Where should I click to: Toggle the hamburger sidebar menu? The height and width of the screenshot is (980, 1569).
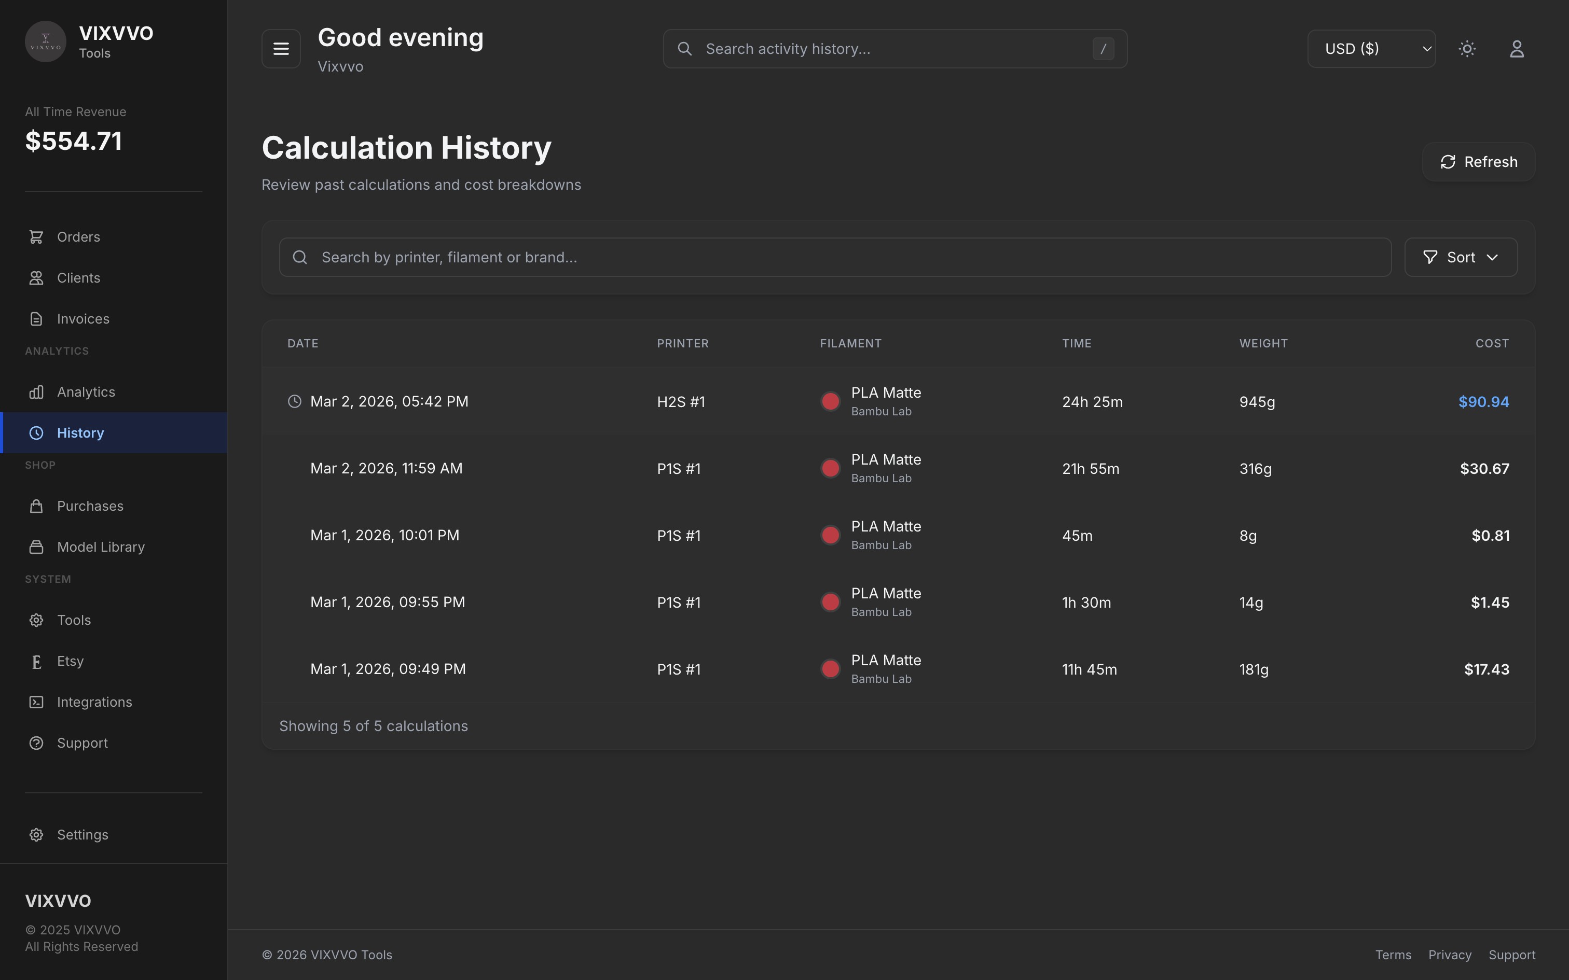281,48
